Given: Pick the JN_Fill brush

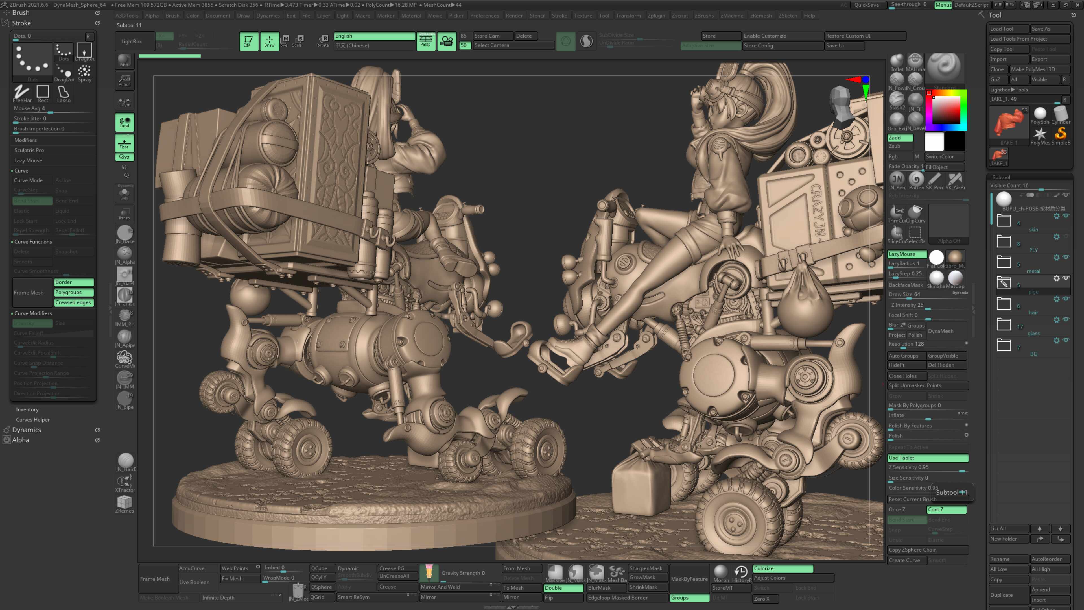Looking at the screenshot, I should coord(915,101).
